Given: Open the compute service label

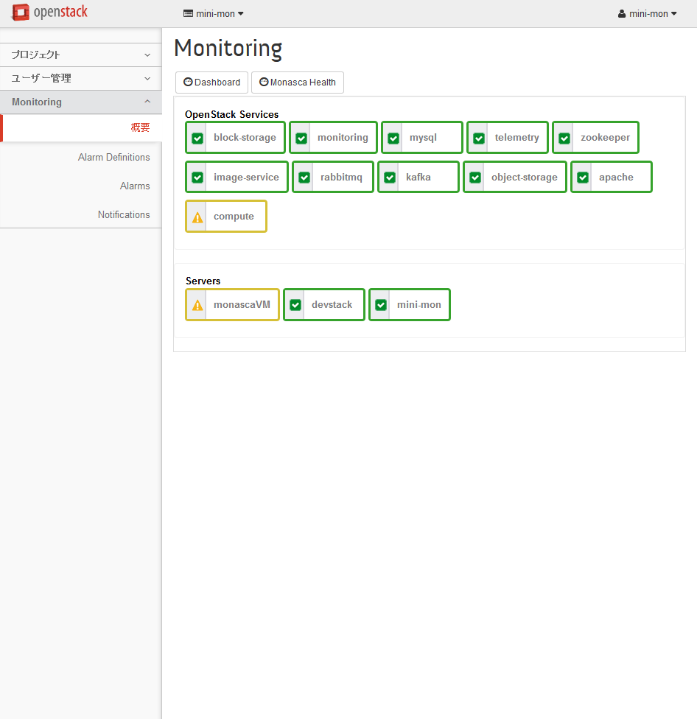Looking at the screenshot, I should pos(234,217).
